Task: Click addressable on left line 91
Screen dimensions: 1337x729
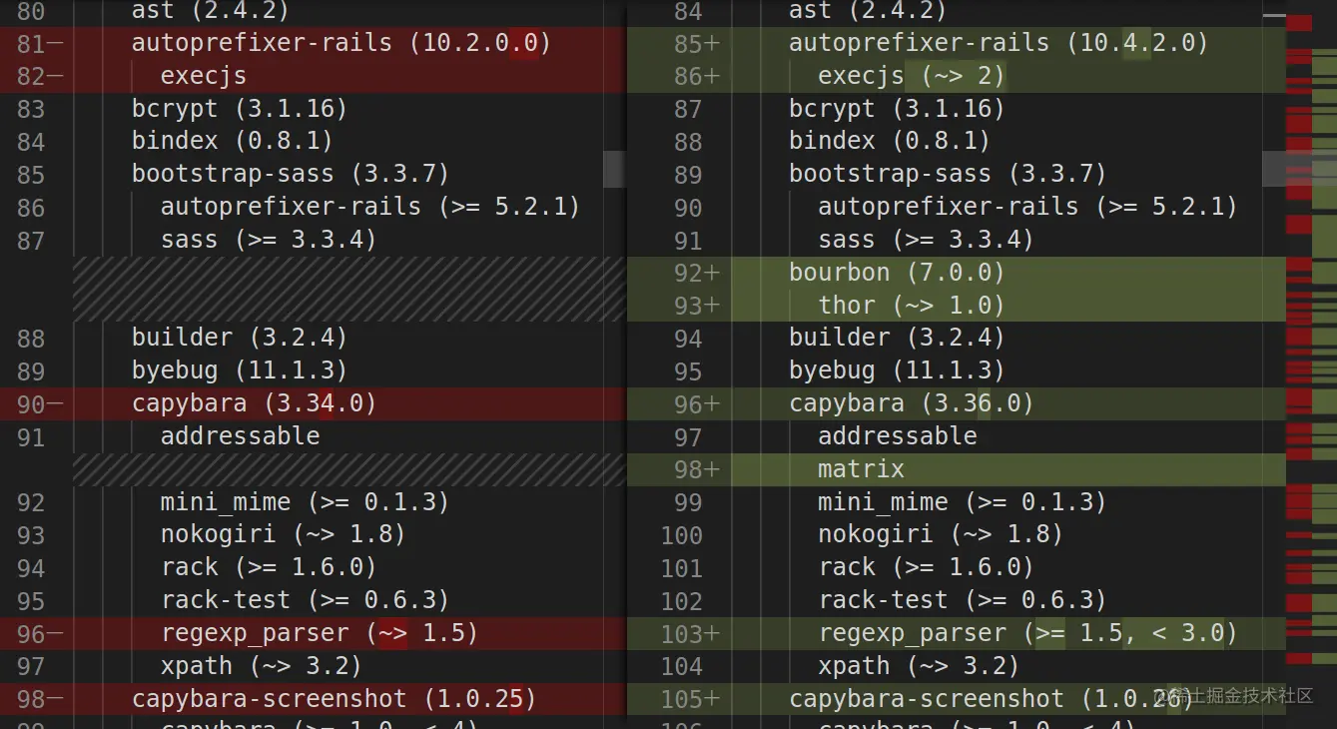Action: click(240, 436)
